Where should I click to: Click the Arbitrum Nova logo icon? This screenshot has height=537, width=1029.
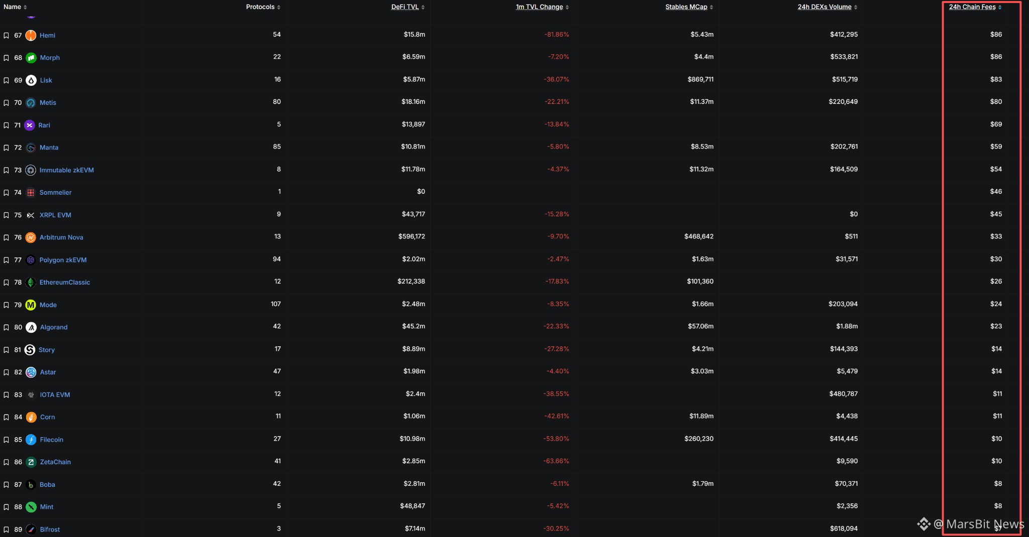[x=31, y=237]
